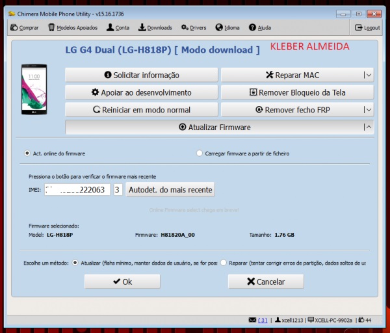The width and height of the screenshot is (390, 333).
Task: Open the Drivers menu
Action: (x=194, y=27)
